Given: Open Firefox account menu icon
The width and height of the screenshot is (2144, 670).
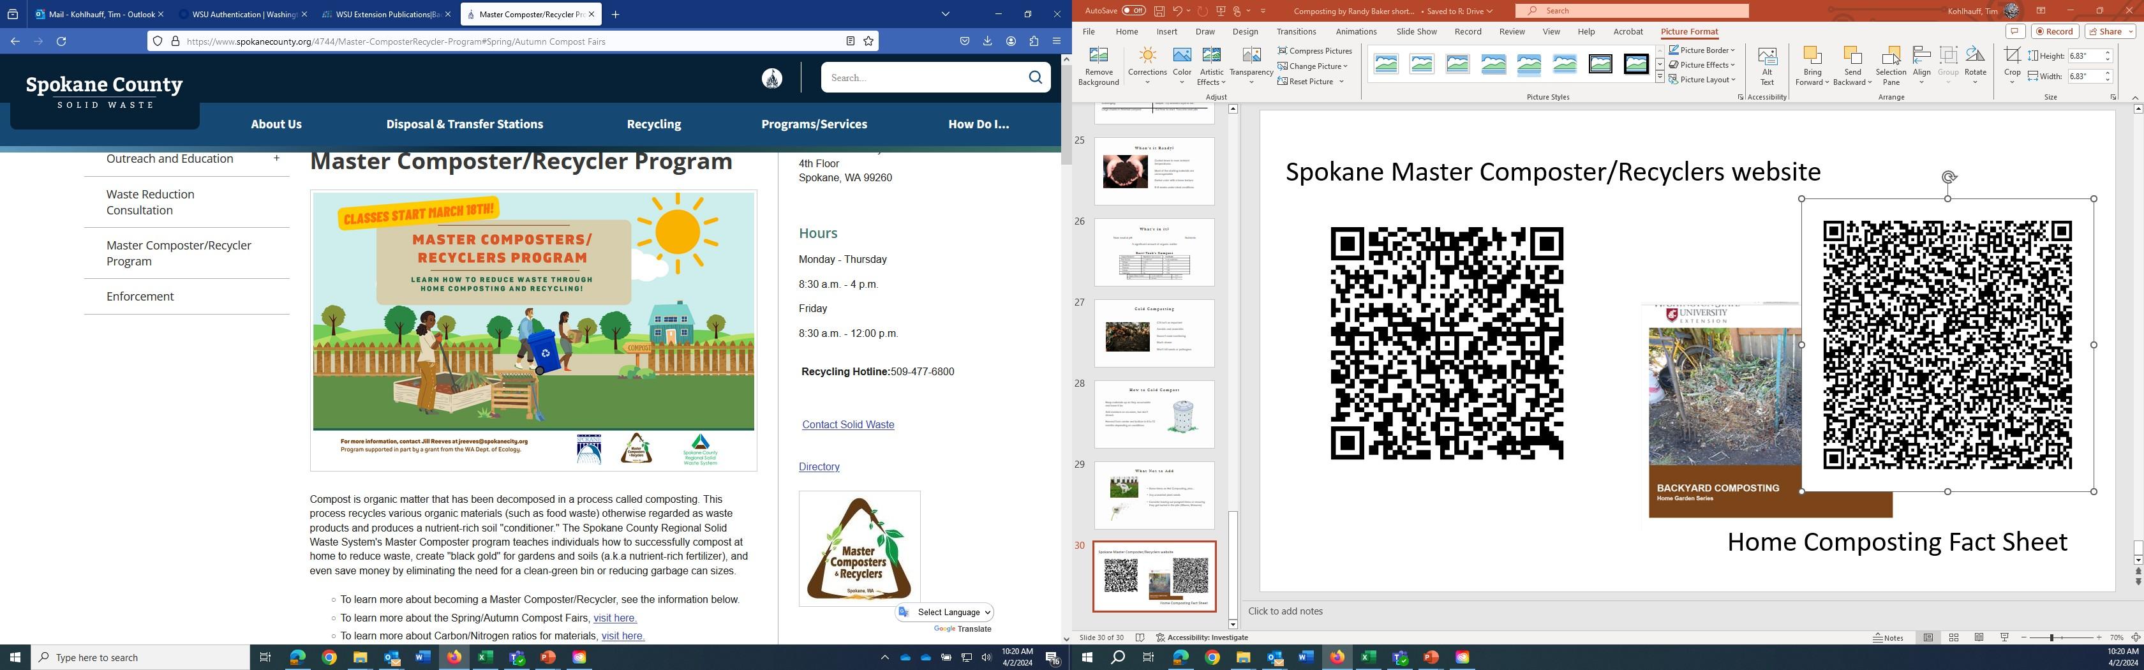Looking at the screenshot, I should [1010, 41].
